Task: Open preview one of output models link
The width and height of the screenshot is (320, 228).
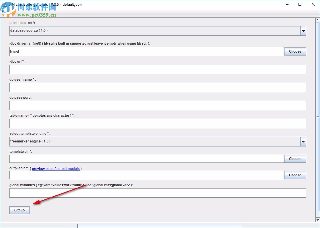Action: click(x=56, y=169)
